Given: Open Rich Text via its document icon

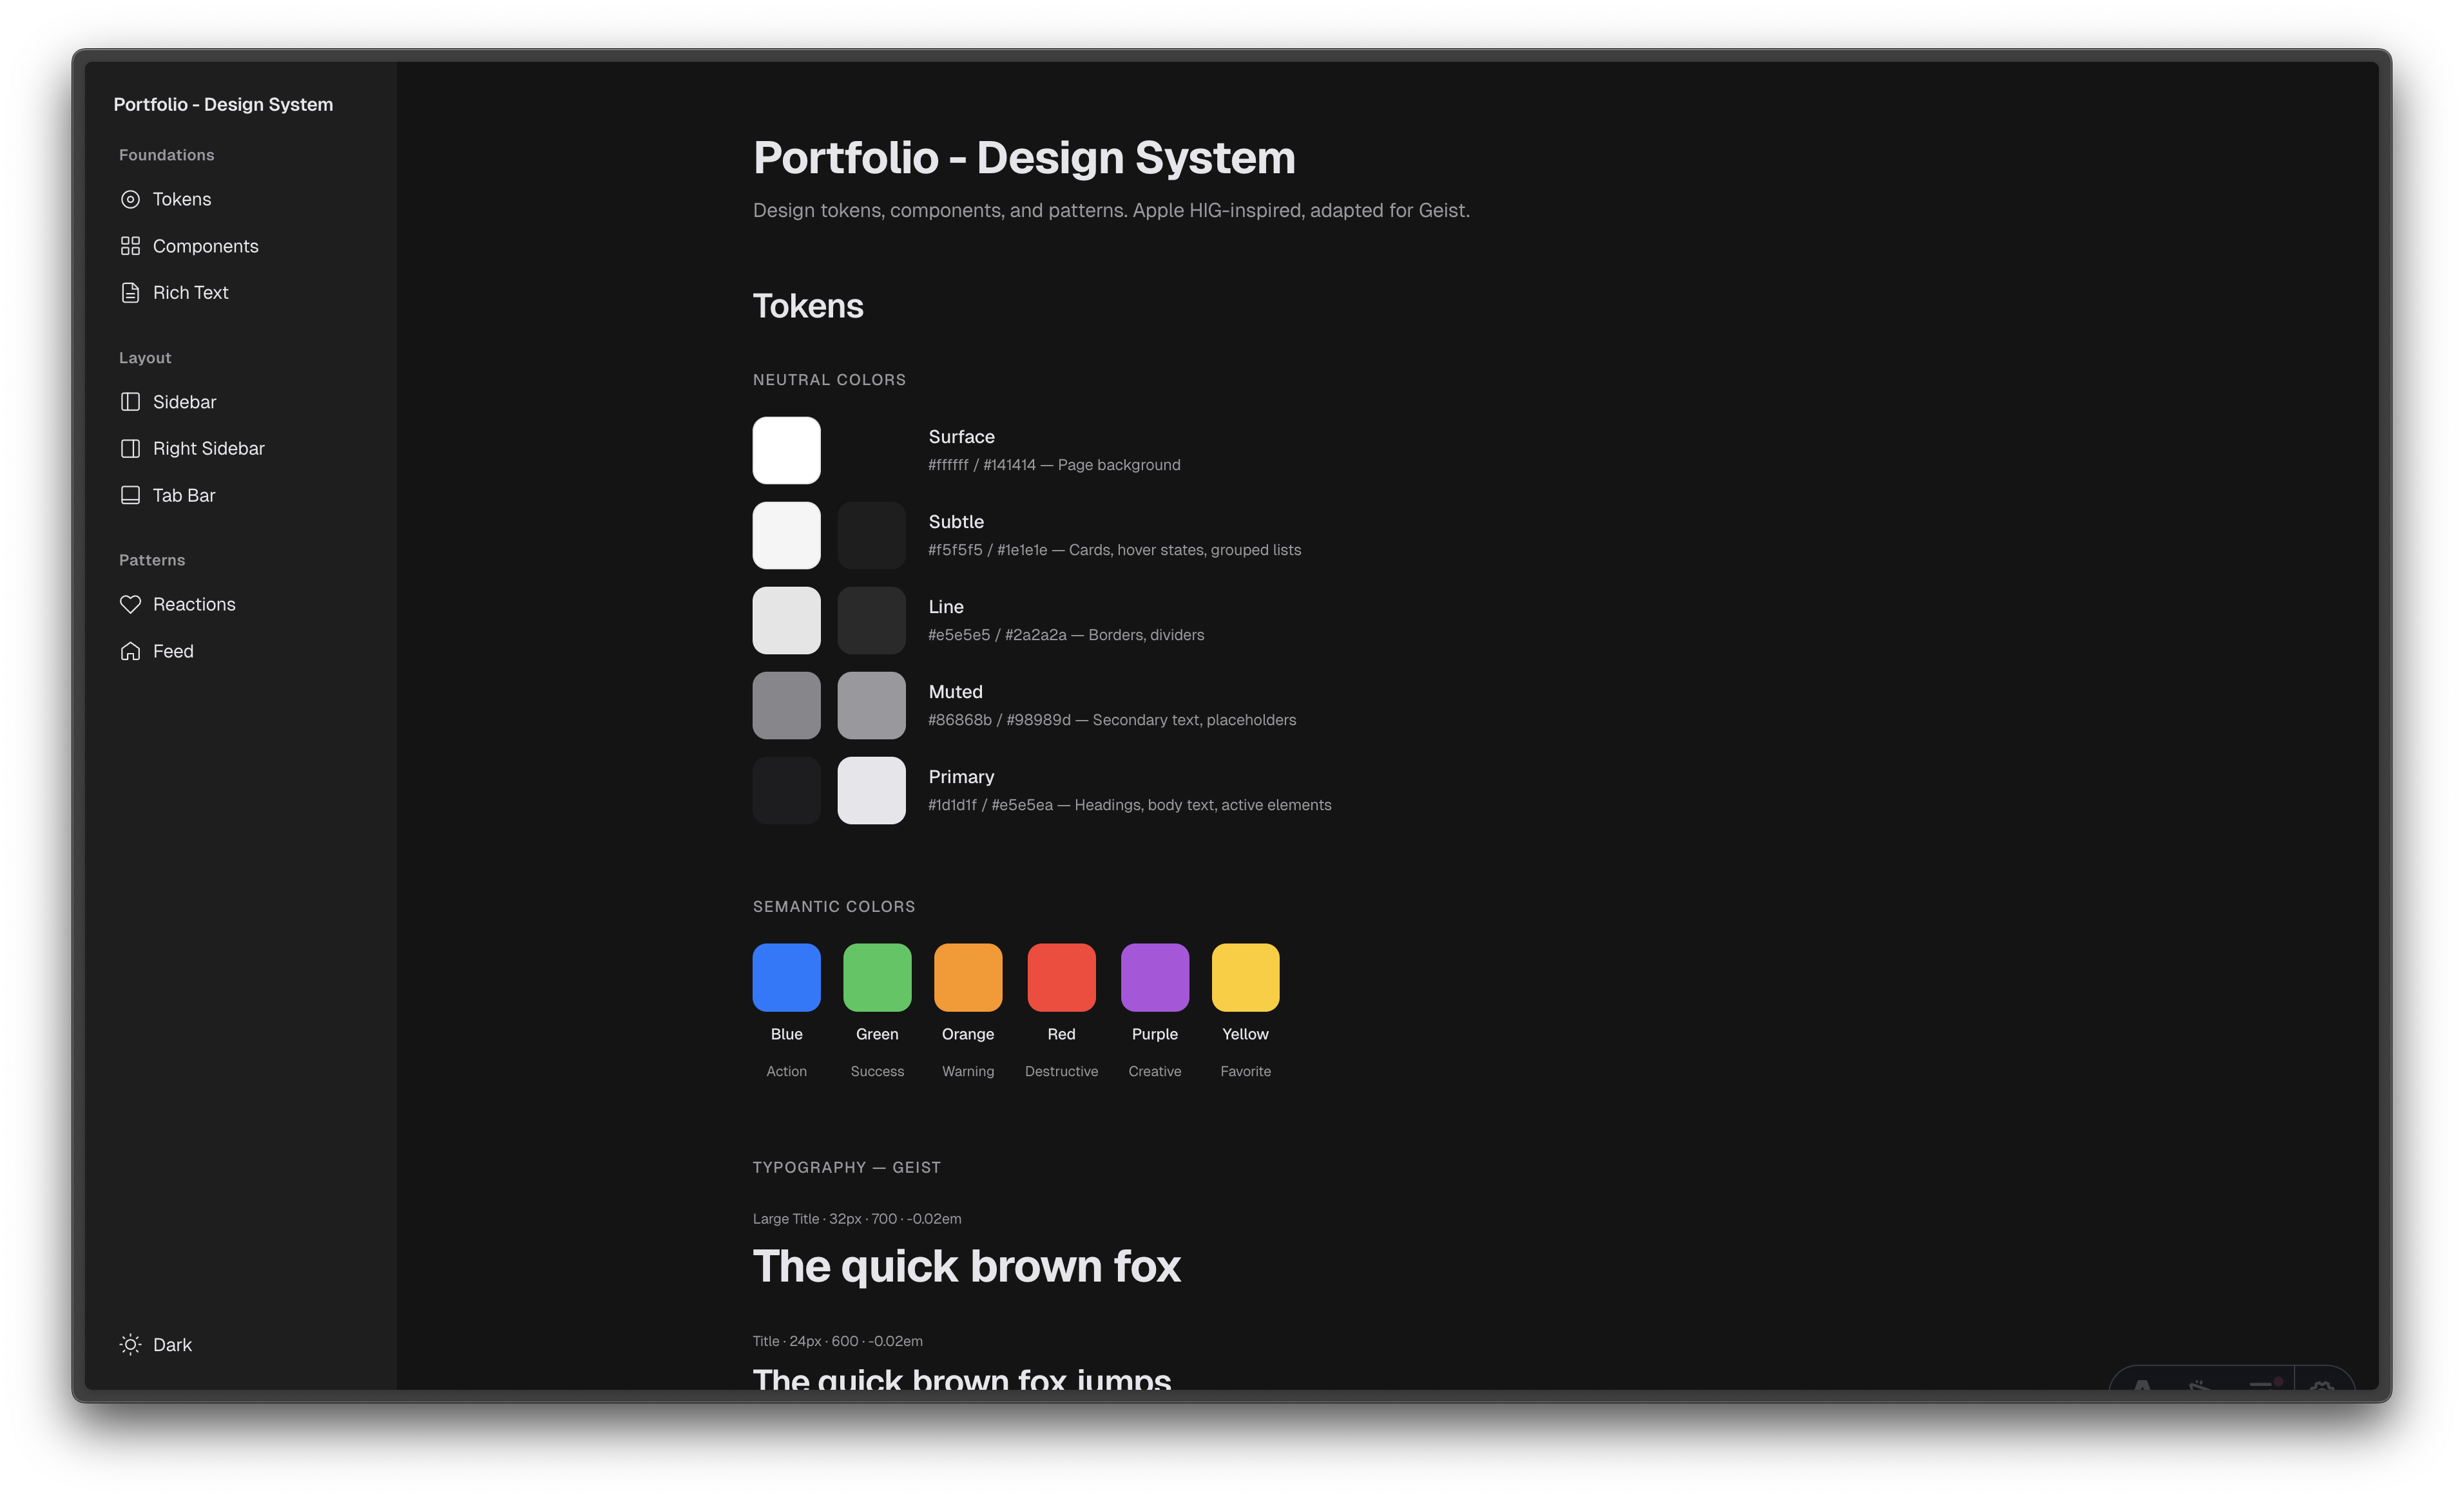Looking at the screenshot, I should click(x=130, y=292).
